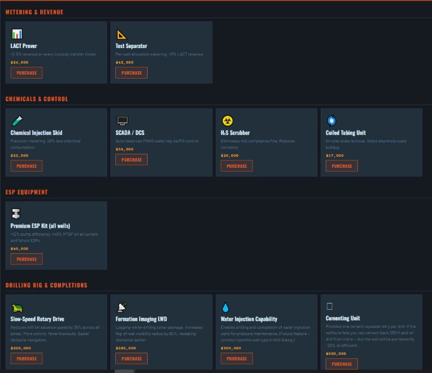Click the Coiled Tubing Unit swirl icon
Viewport: 432px width, 373px height.
pos(331,120)
